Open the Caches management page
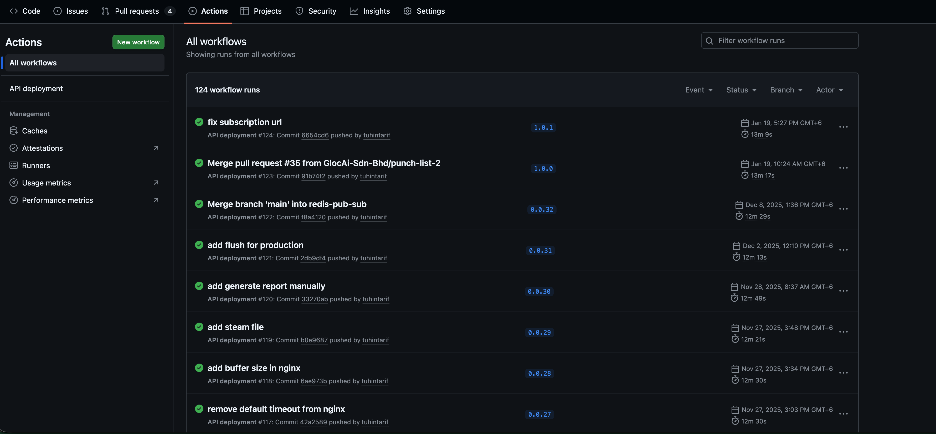Image resolution: width=936 pixels, height=434 pixels. point(34,131)
